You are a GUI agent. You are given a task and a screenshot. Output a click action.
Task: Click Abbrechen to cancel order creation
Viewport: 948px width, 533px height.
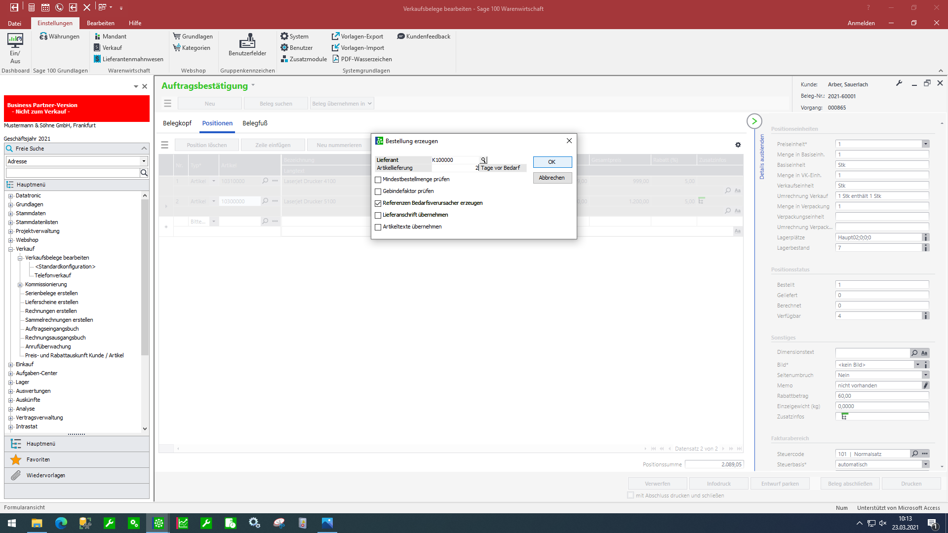coord(552,178)
